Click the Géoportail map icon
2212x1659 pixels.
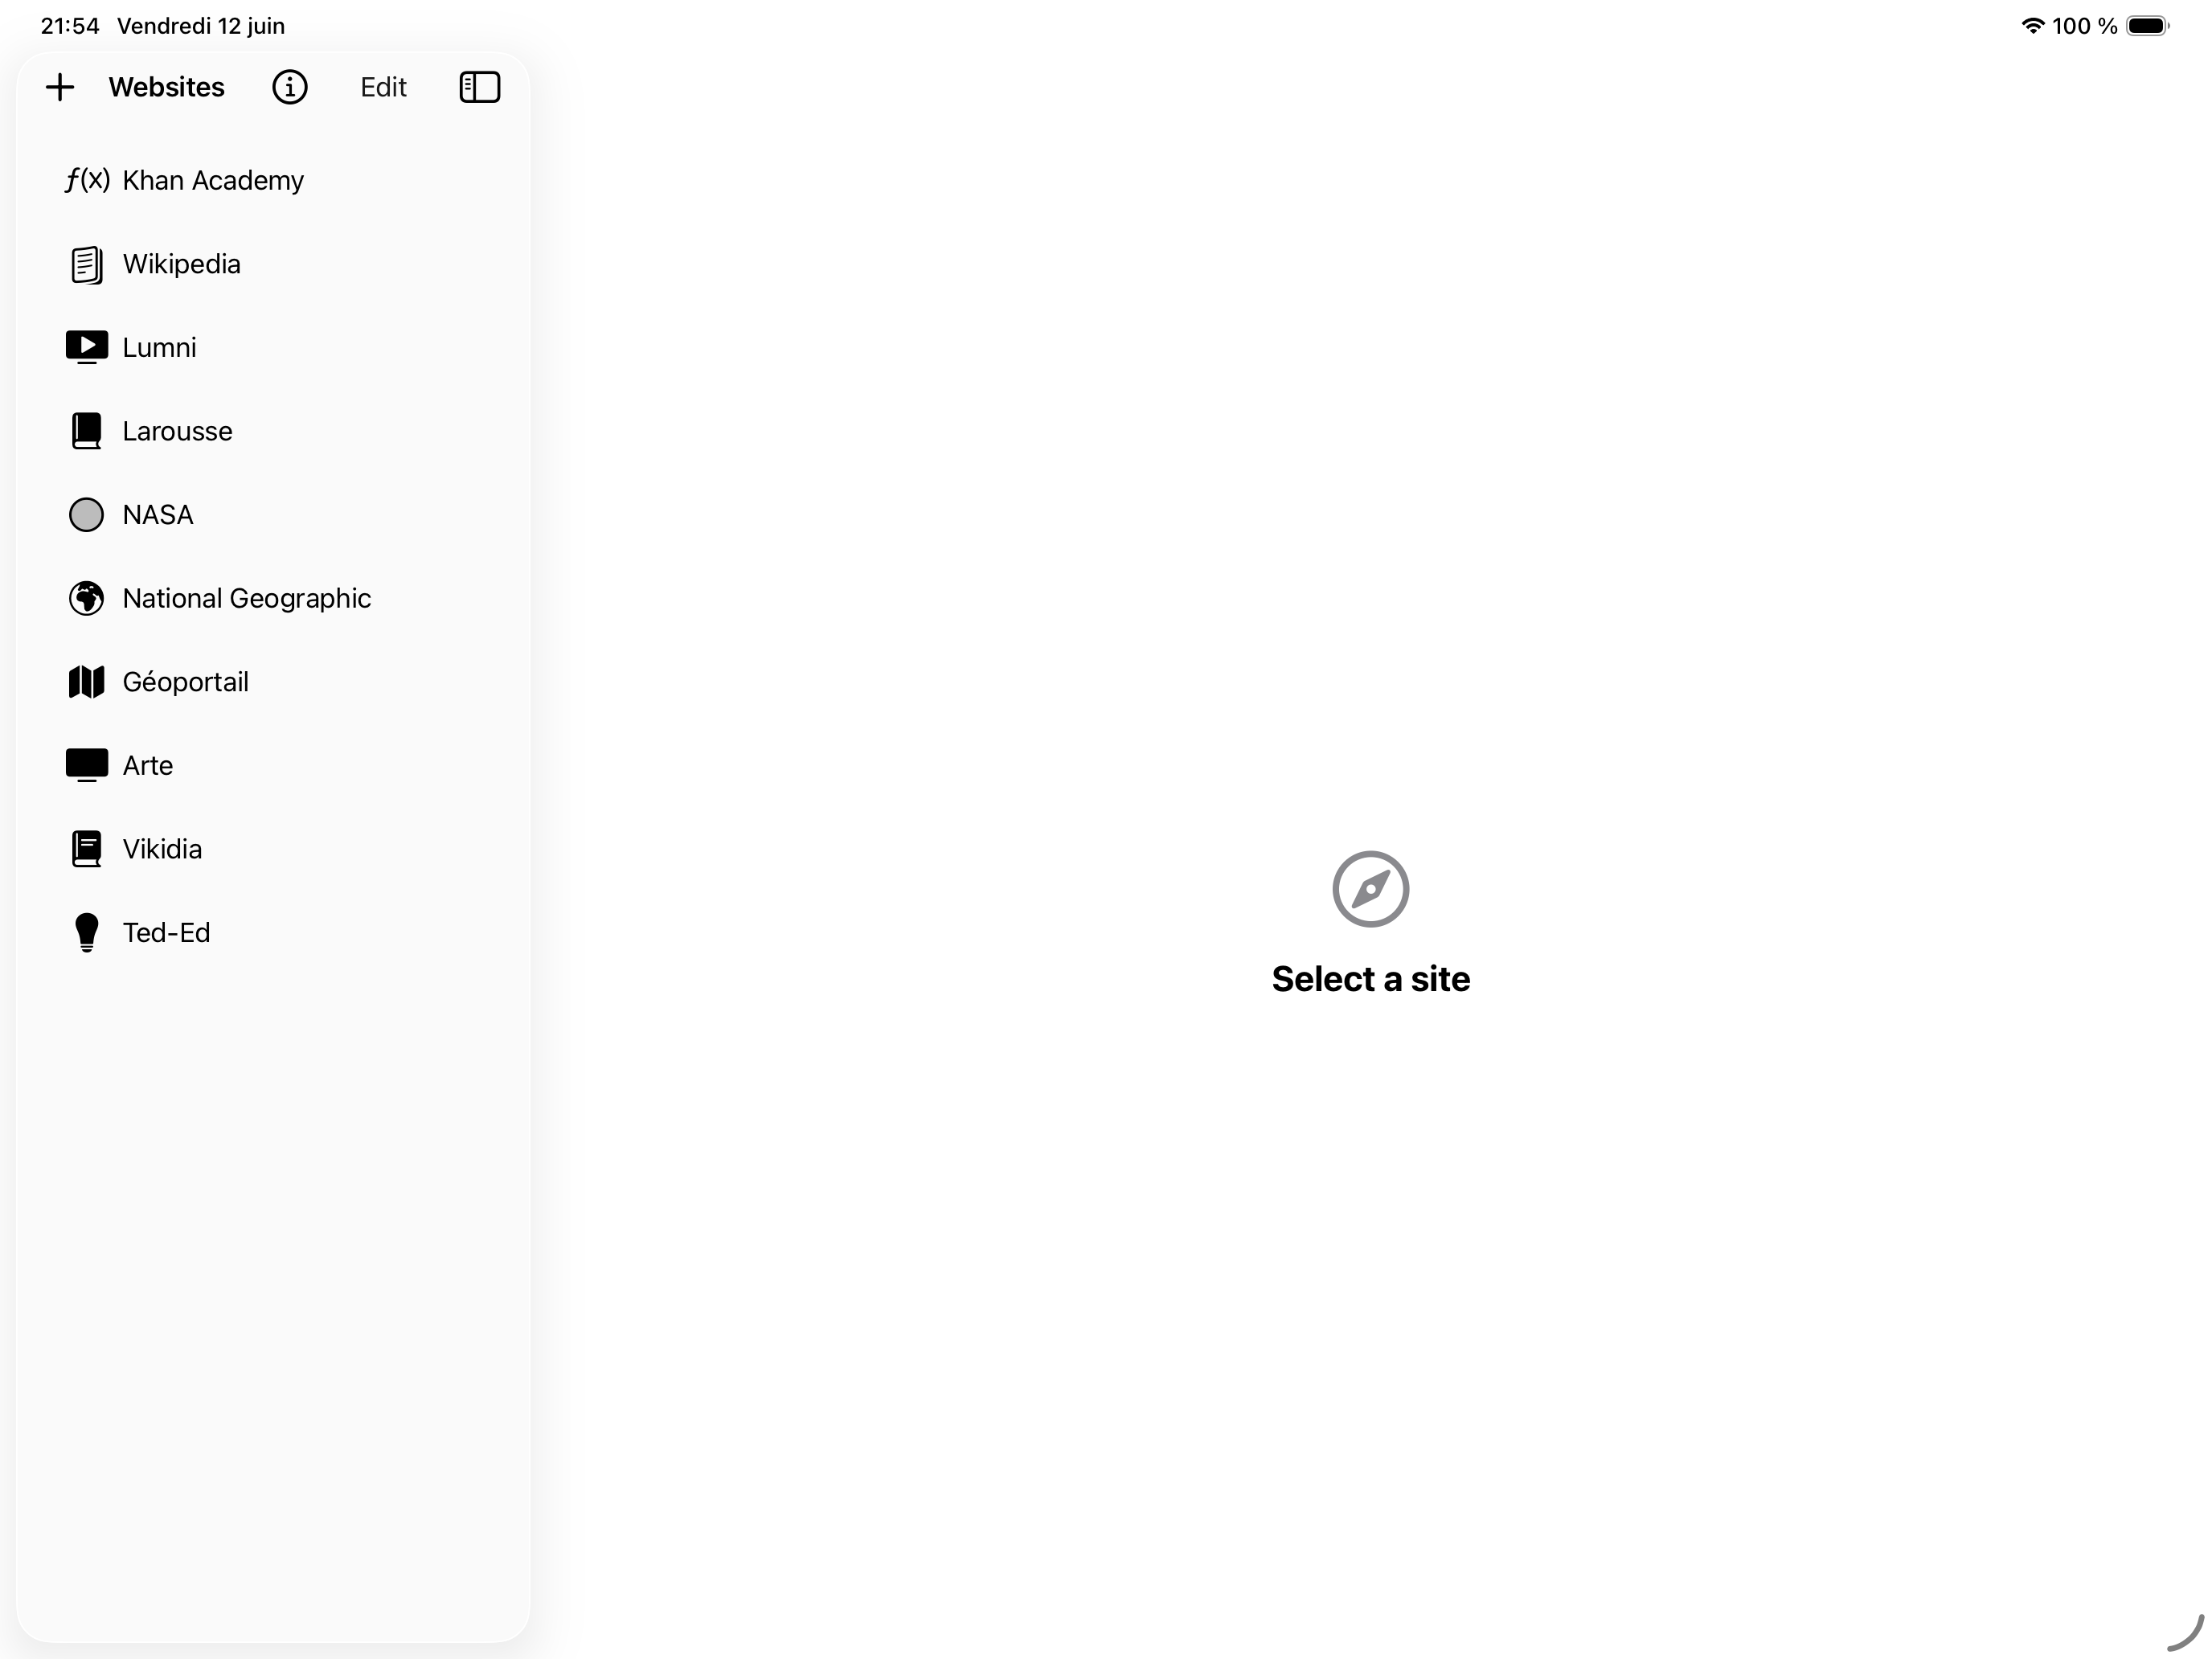[86, 682]
